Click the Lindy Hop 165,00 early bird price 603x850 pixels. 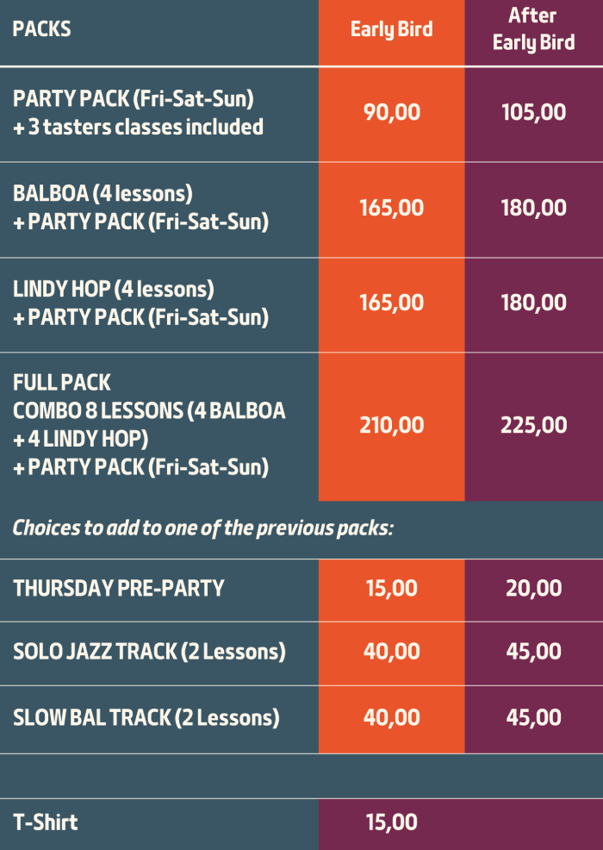tap(391, 303)
